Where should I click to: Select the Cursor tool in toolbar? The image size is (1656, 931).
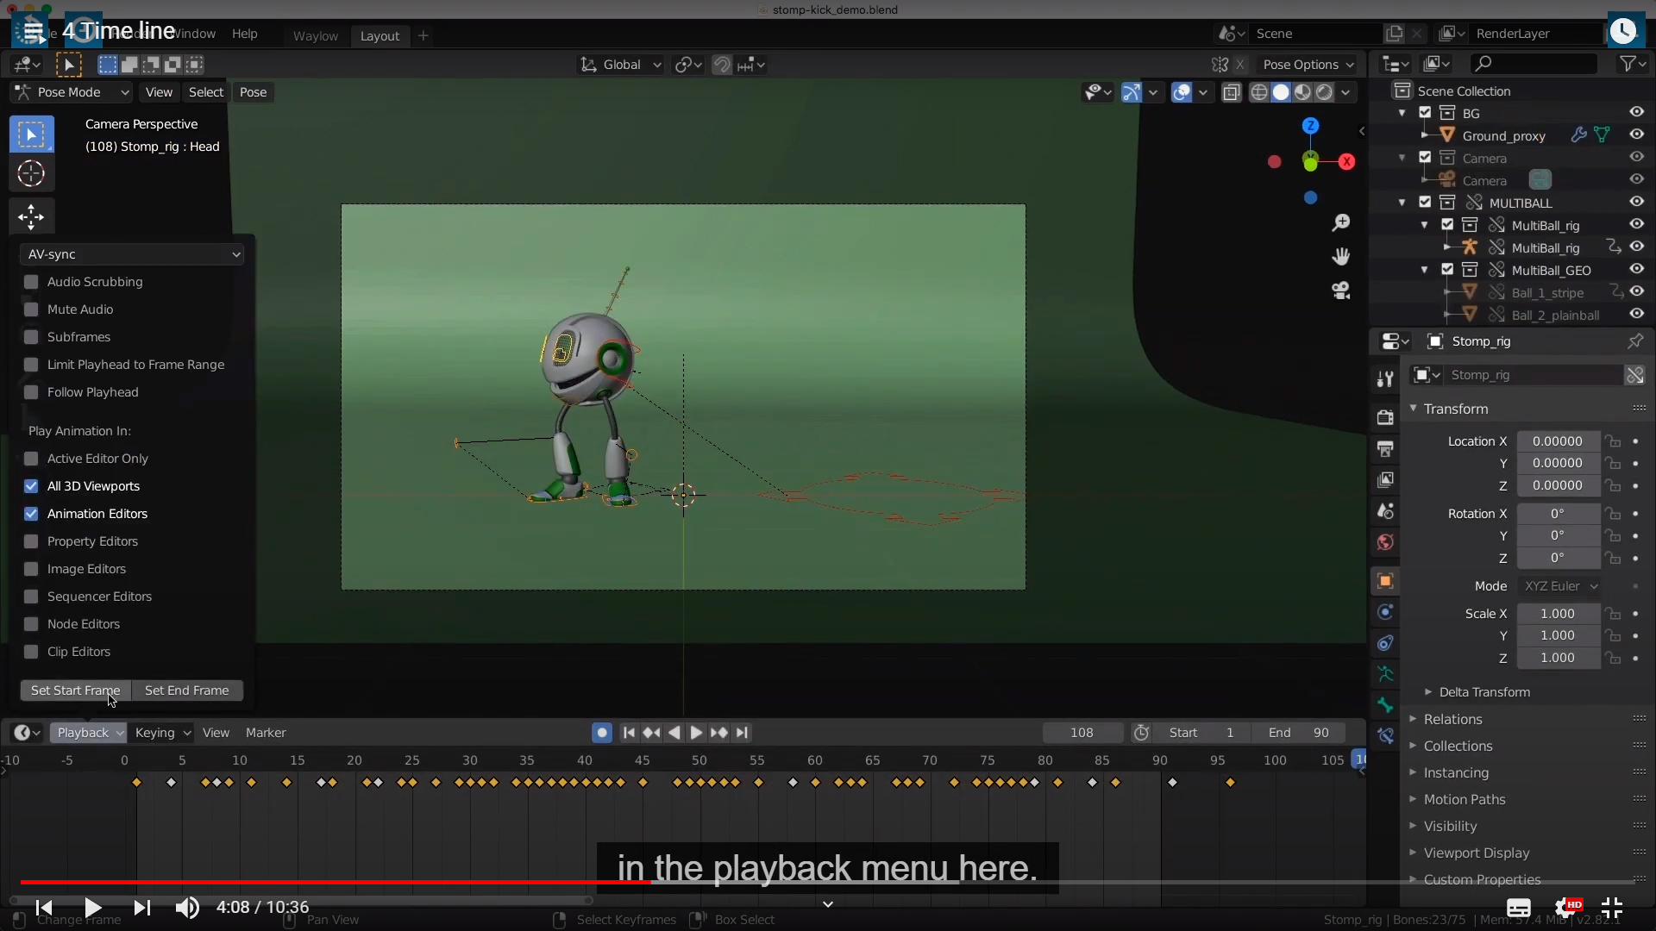[31, 174]
